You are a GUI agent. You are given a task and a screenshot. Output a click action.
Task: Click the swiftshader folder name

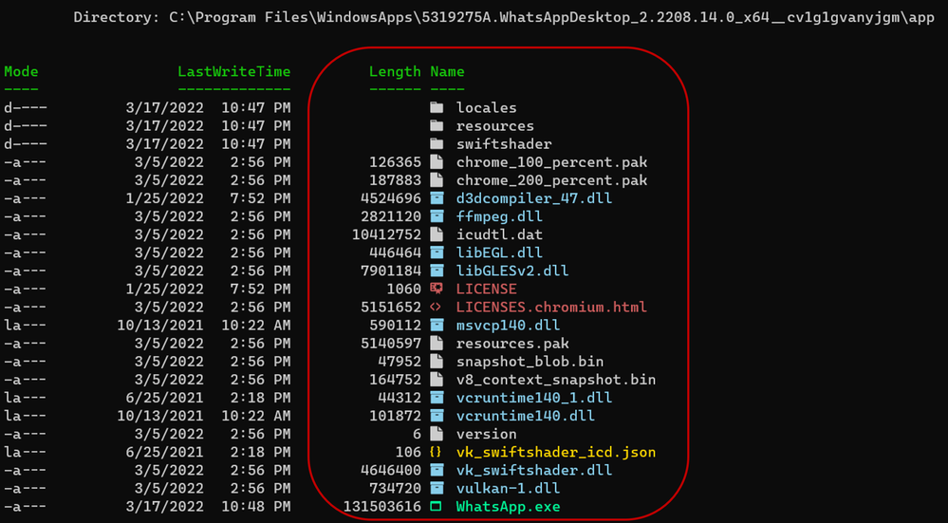tap(504, 144)
